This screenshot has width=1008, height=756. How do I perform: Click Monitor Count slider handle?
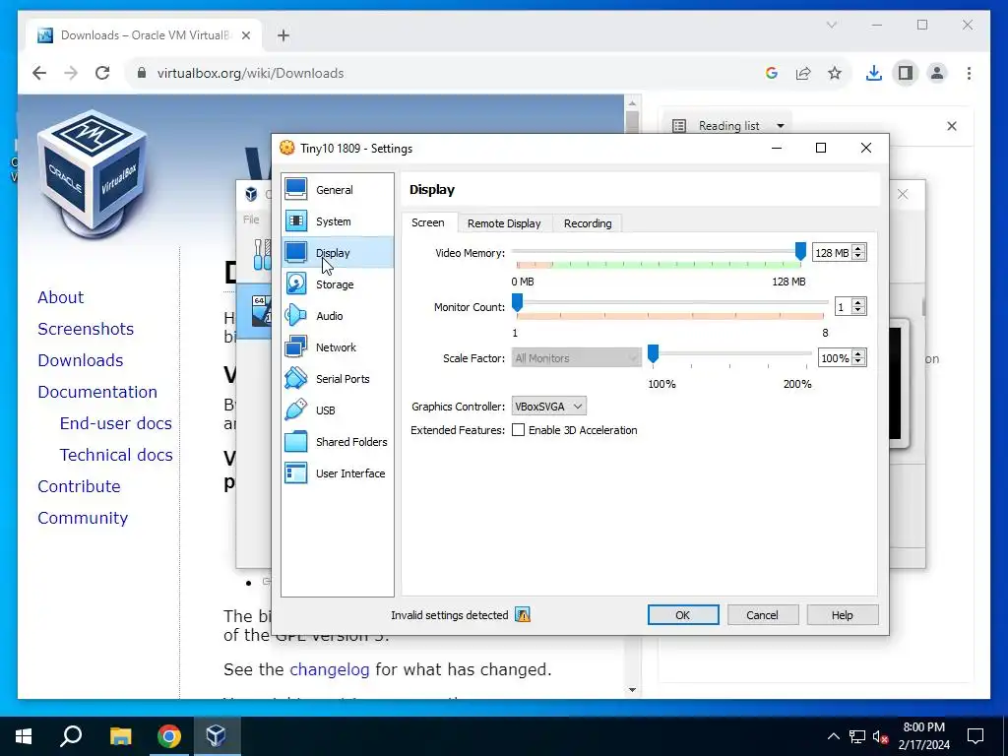coord(517,302)
